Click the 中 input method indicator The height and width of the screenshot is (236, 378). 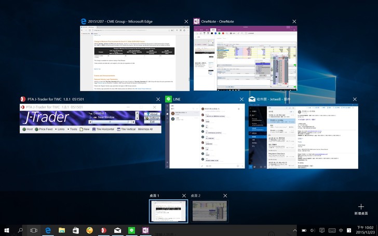pyautogui.click(x=341, y=230)
